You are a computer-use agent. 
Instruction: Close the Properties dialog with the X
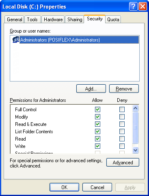click(143, 7)
